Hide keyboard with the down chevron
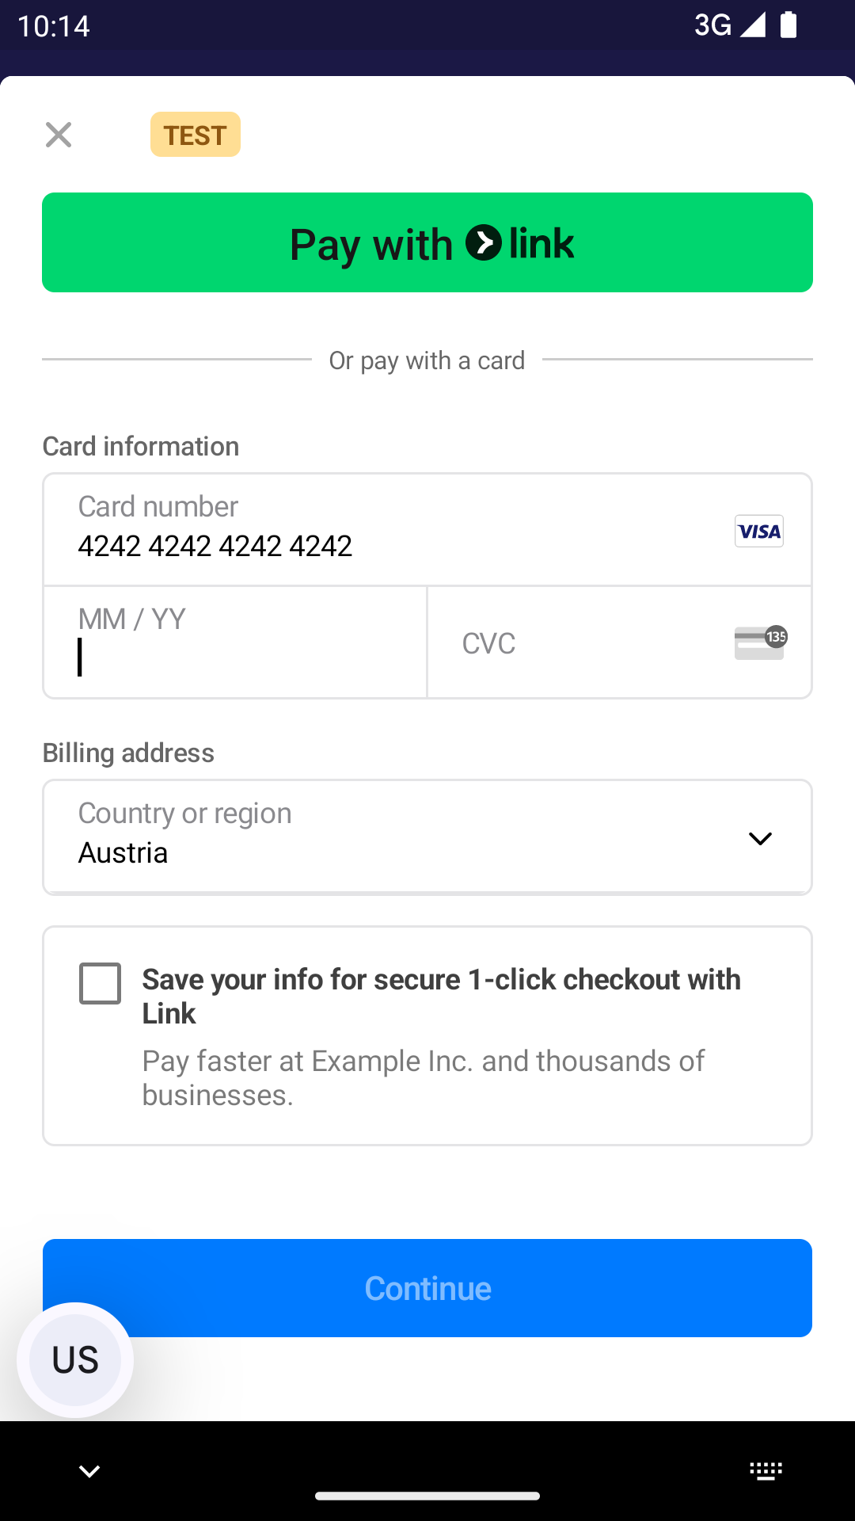 (x=89, y=1471)
